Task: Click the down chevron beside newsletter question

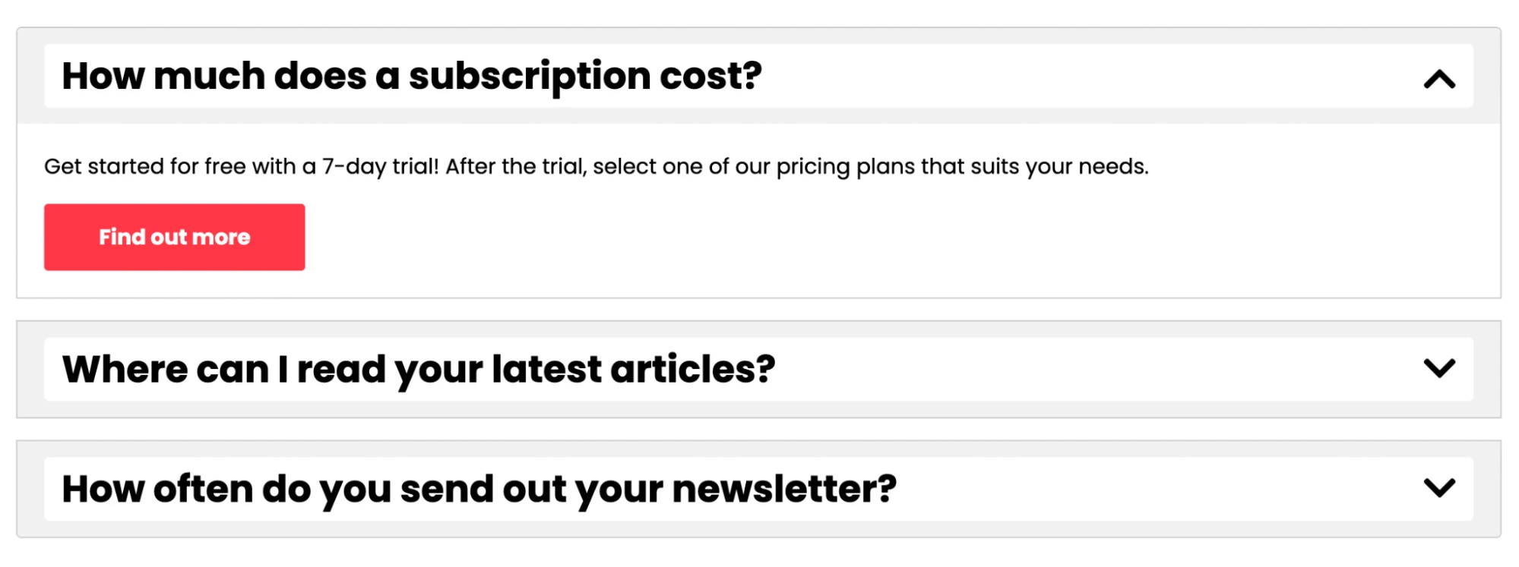Action: click(x=1438, y=488)
